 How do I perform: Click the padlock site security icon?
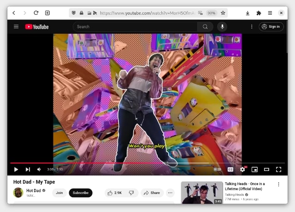pos(81,13)
